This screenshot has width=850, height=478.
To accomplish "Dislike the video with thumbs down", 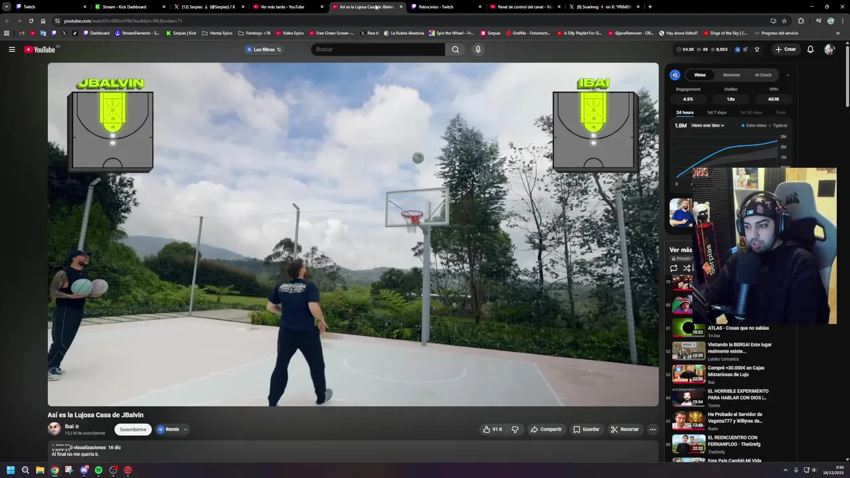I will (515, 430).
